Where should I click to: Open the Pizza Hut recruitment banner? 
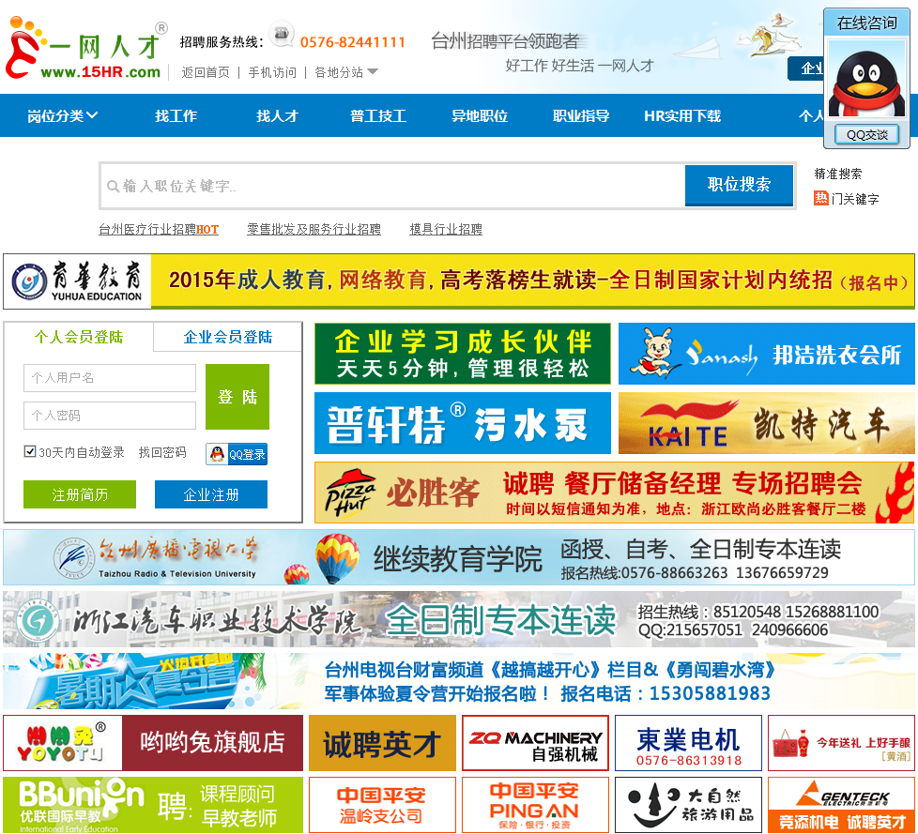pyautogui.click(x=614, y=493)
